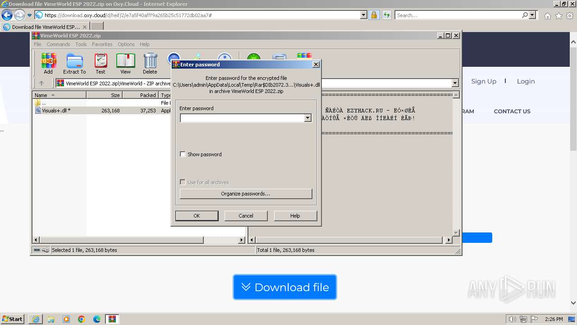Click the IE Search box

click(458, 15)
